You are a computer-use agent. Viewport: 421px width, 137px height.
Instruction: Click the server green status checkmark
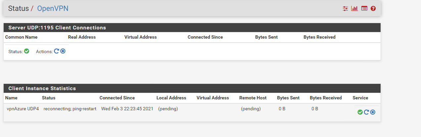[x=27, y=51]
